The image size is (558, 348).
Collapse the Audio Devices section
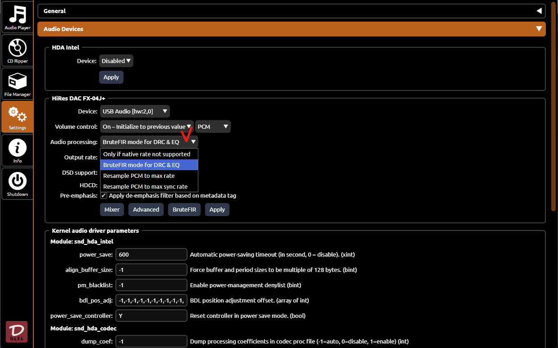coord(291,29)
